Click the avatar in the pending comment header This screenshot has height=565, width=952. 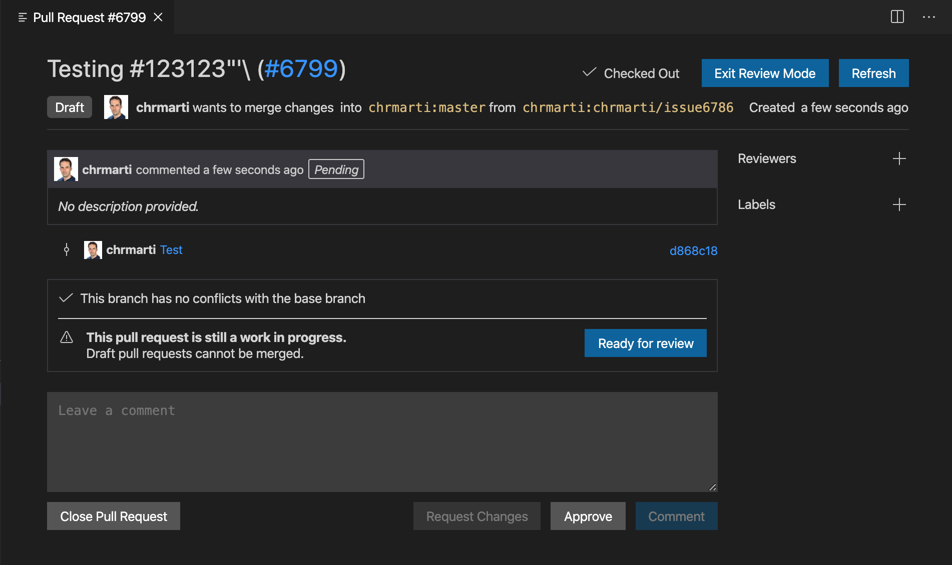(x=66, y=168)
